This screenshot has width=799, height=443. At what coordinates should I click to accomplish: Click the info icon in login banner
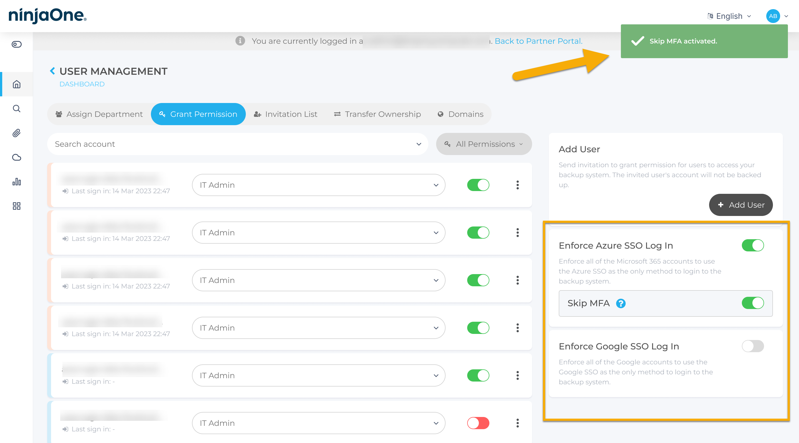point(240,40)
